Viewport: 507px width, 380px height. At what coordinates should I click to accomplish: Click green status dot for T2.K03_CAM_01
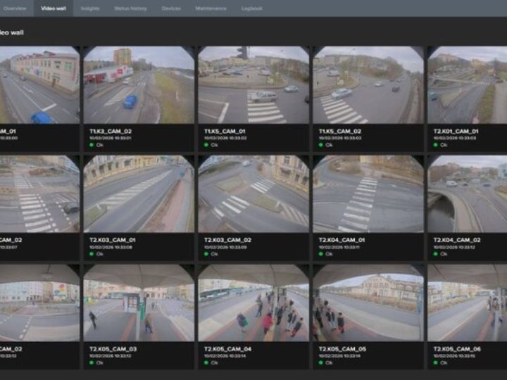[92, 254]
